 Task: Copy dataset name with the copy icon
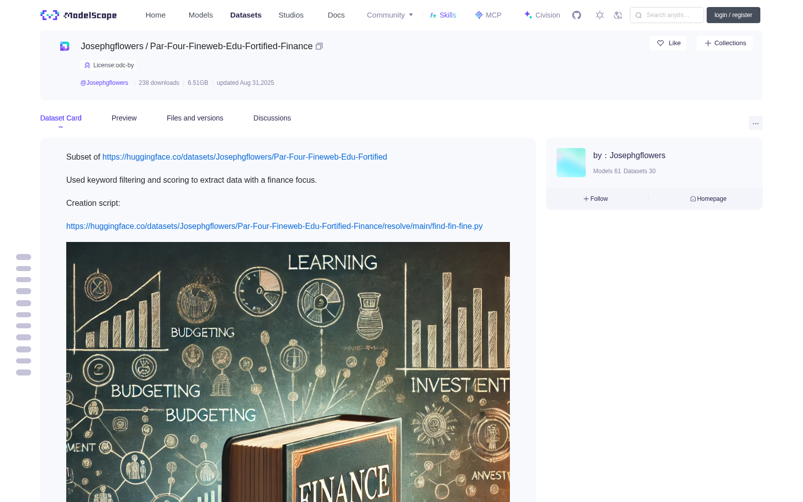tap(319, 46)
